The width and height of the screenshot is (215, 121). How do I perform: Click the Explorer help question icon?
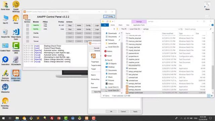point(212,25)
